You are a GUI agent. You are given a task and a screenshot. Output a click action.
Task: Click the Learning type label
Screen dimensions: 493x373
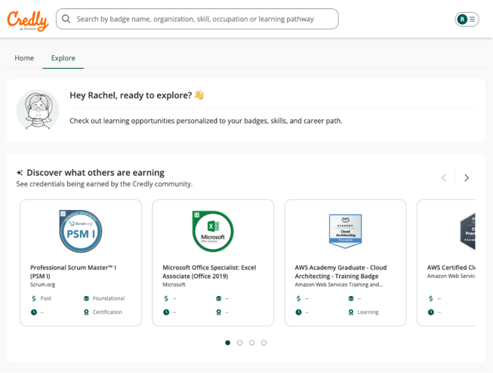coord(368,313)
